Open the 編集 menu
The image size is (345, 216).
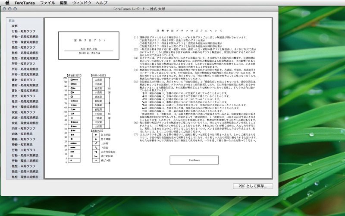point(63,3)
